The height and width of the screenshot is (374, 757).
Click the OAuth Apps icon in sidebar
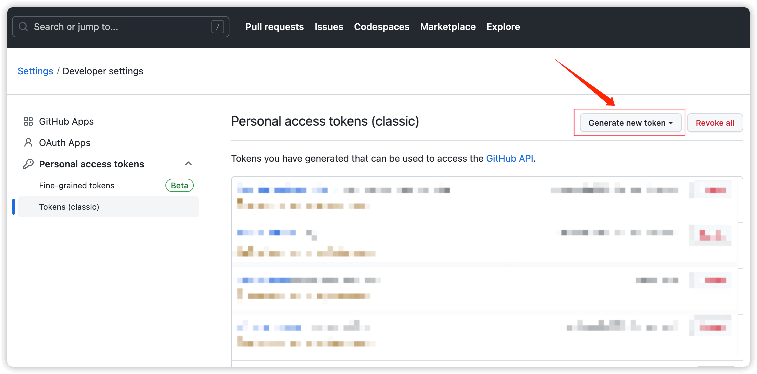28,143
